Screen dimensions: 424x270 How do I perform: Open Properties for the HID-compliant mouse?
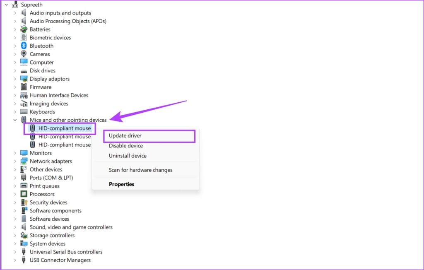tap(121, 184)
